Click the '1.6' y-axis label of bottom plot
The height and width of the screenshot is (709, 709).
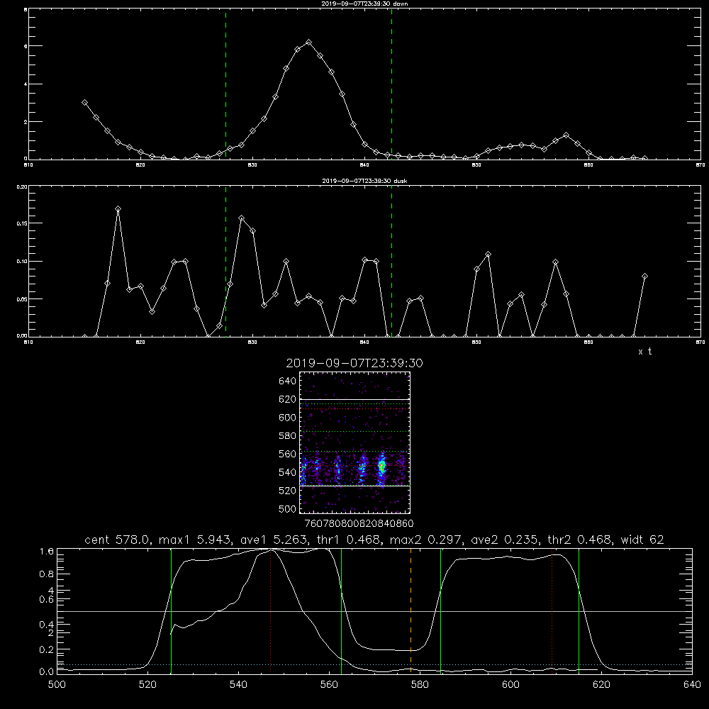[47, 552]
